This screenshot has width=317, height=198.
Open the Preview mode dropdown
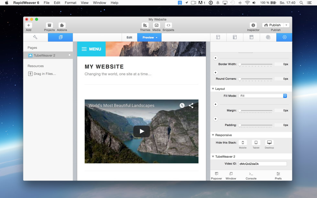[x=149, y=37]
